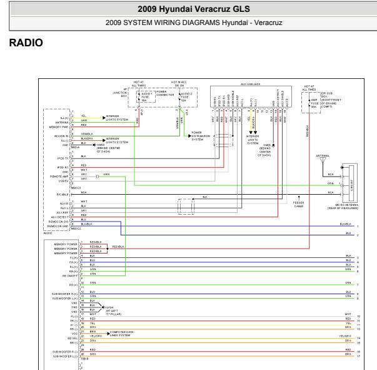Click arrow to INTERIOR LIGHTS SYSTEM from YEL wire

(x=104, y=118)
